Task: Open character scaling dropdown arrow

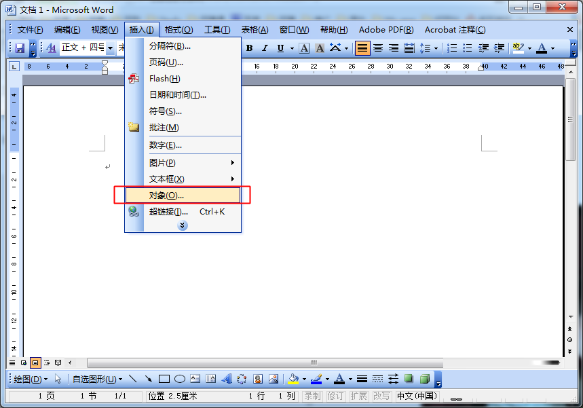Action: (347, 48)
